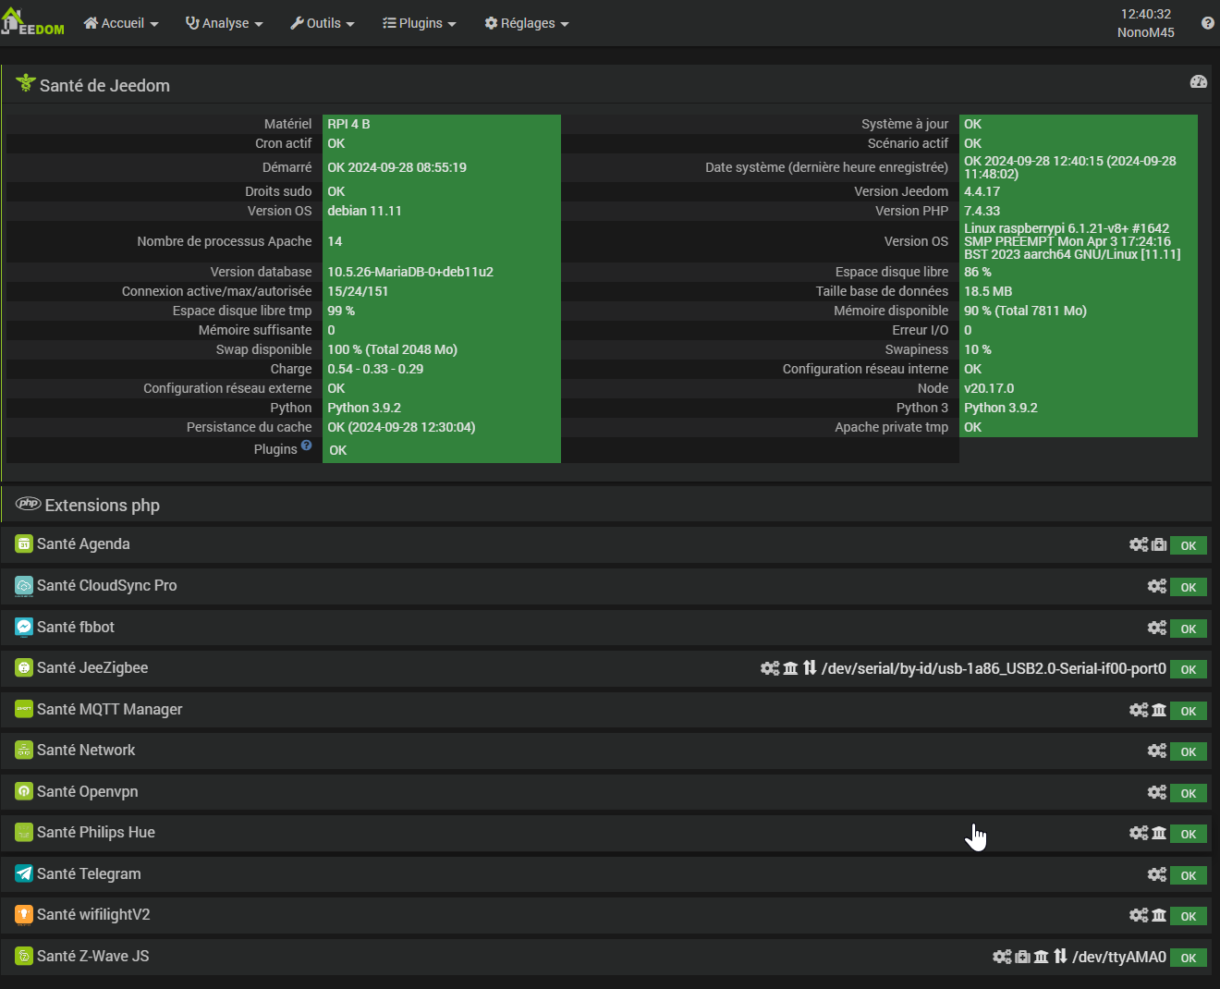Open the Plugins menu in navbar

click(420, 23)
